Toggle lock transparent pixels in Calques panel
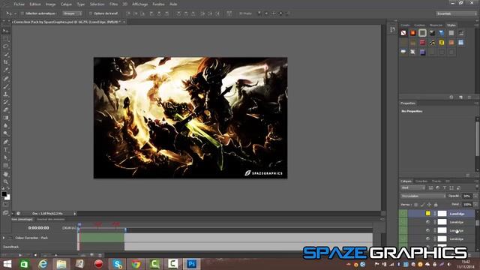 click(x=415, y=205)
